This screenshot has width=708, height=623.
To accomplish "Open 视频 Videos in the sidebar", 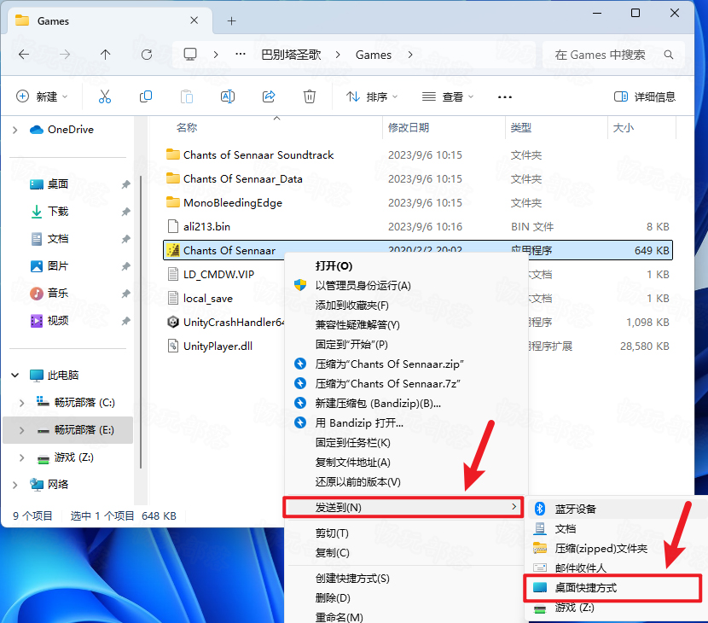I will click(x=58, y=321).
